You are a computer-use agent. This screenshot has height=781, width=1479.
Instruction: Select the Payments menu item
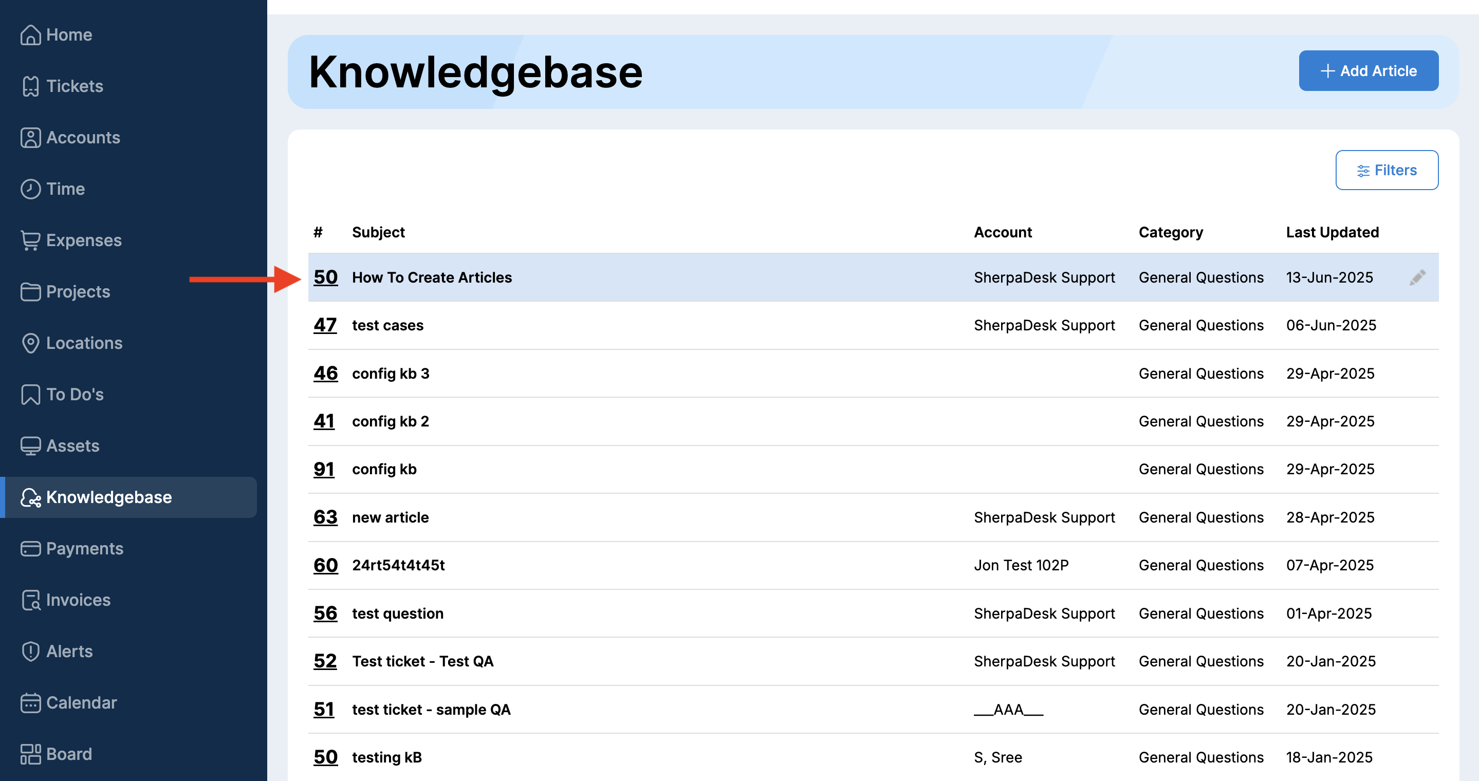pos(84,549)
